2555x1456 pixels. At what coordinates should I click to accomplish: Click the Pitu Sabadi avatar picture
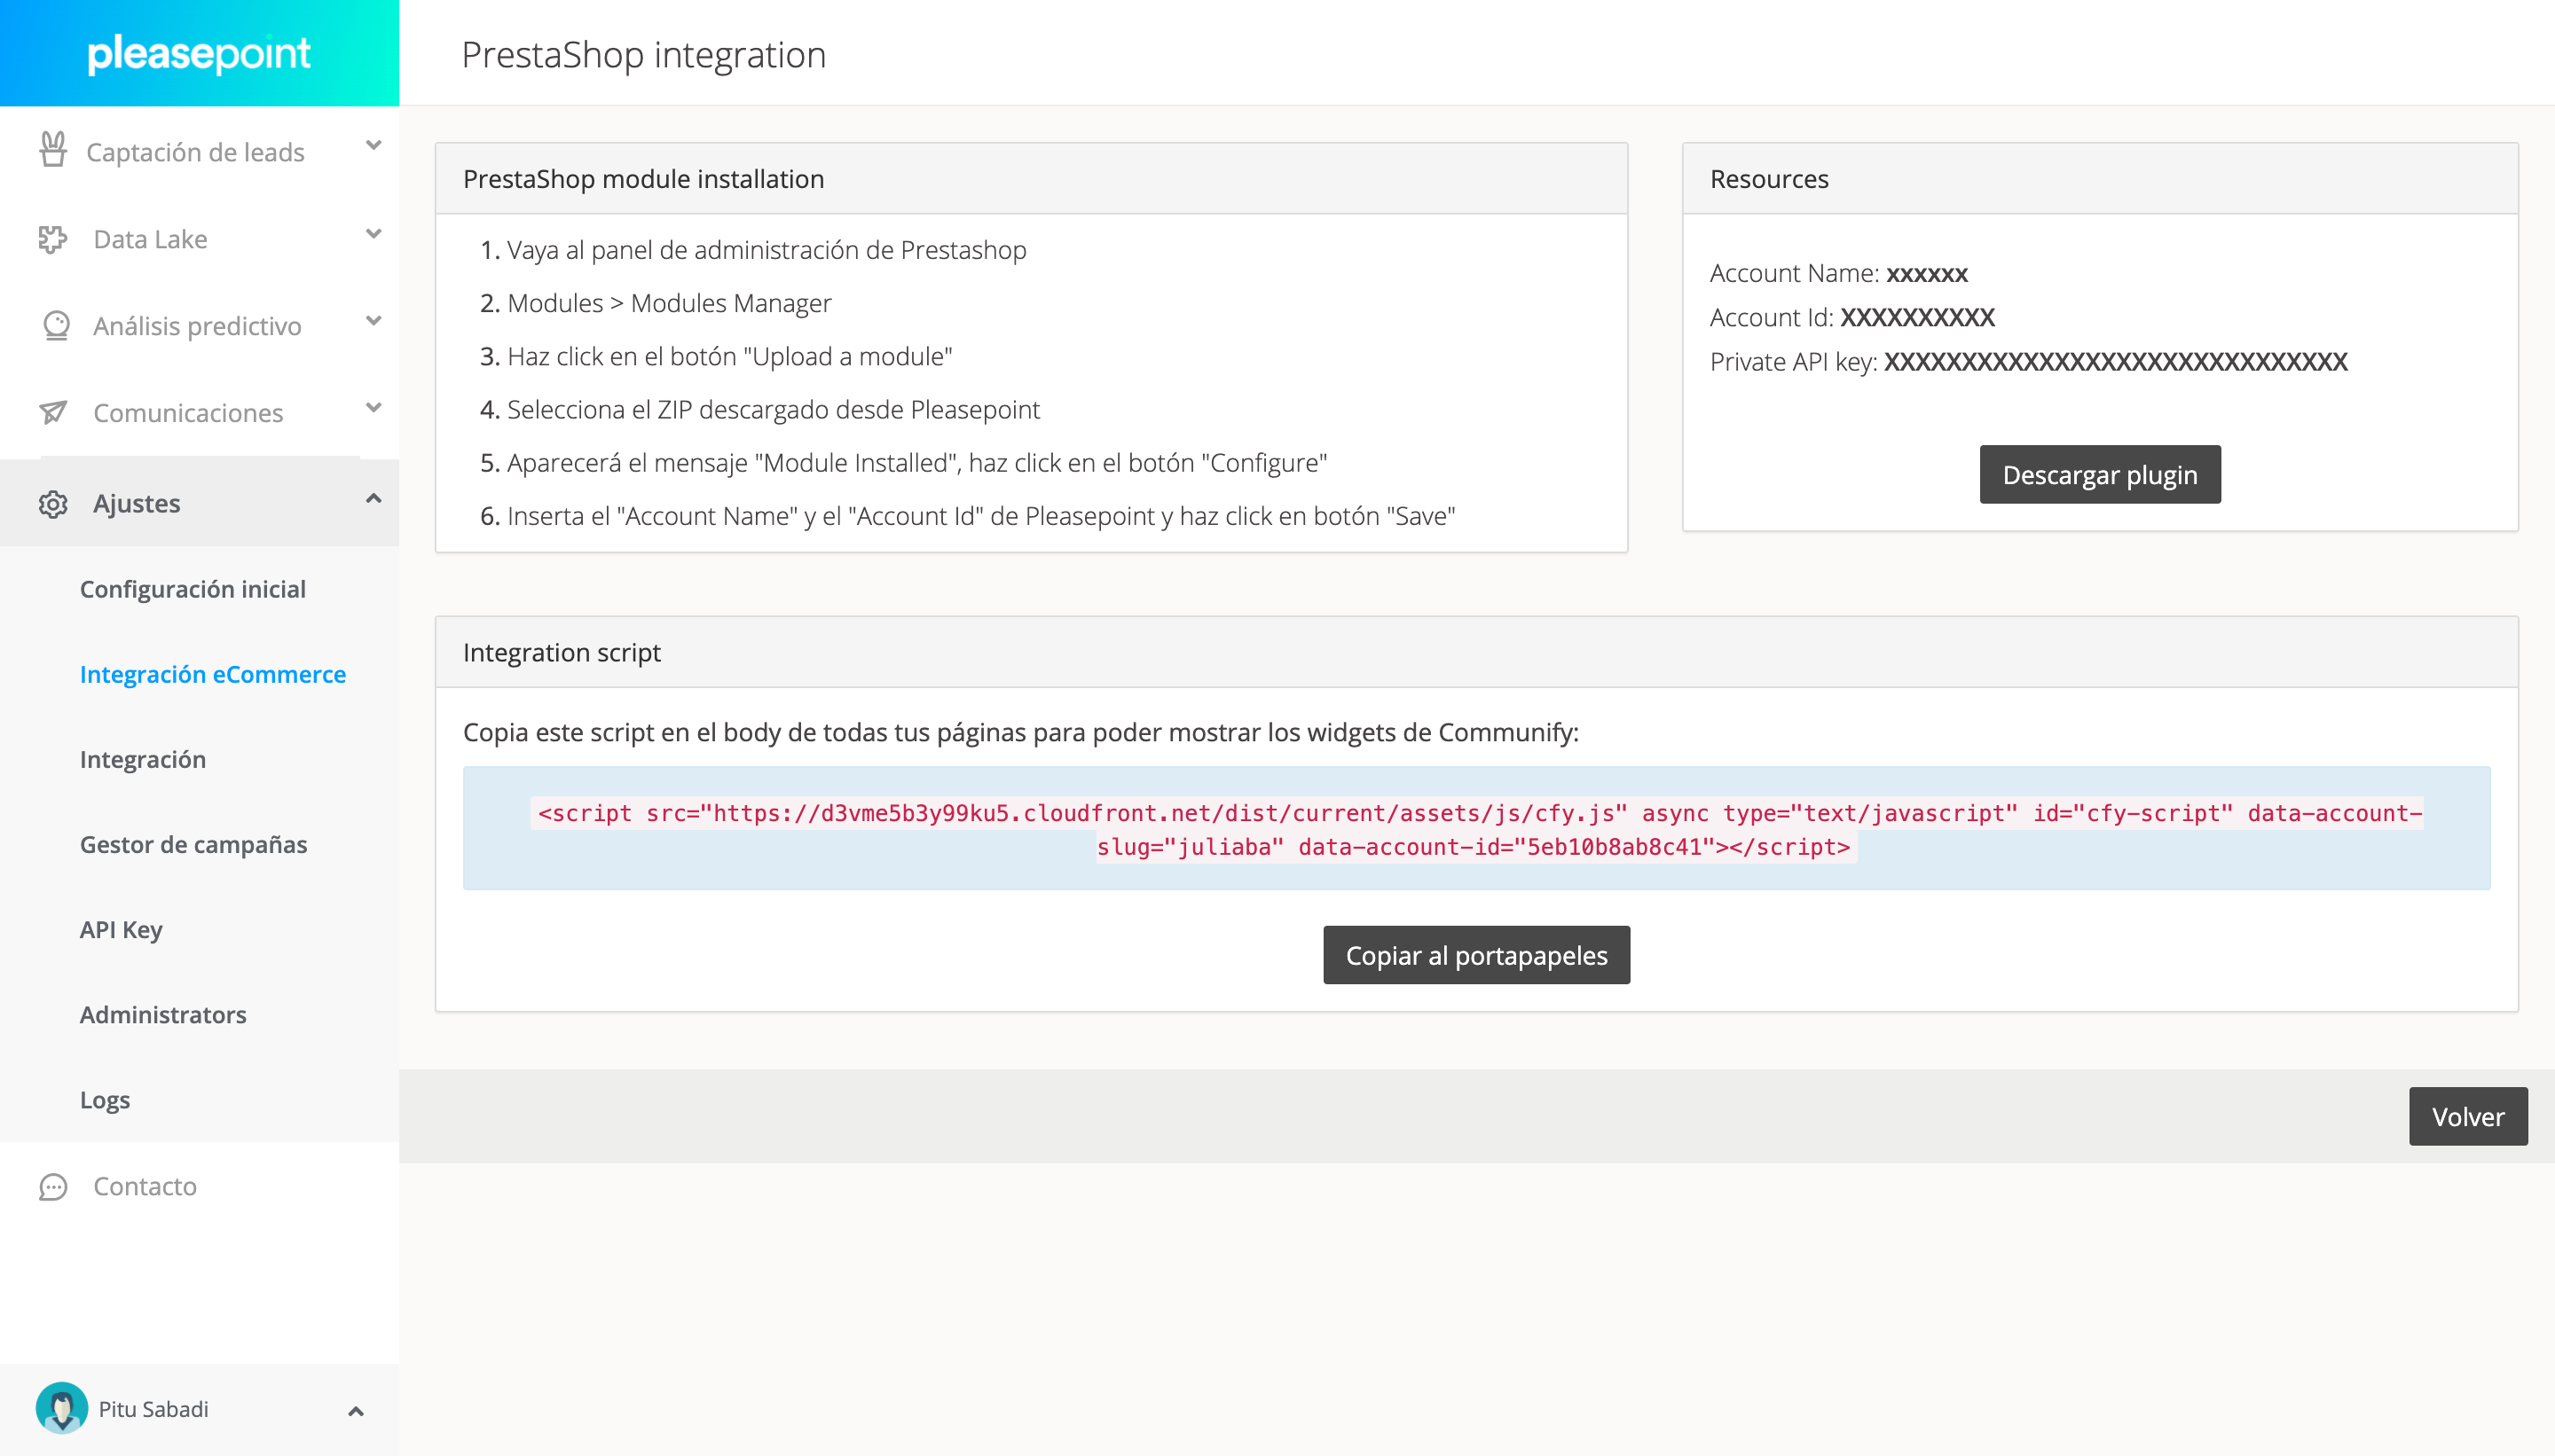tap(62, 1408)
